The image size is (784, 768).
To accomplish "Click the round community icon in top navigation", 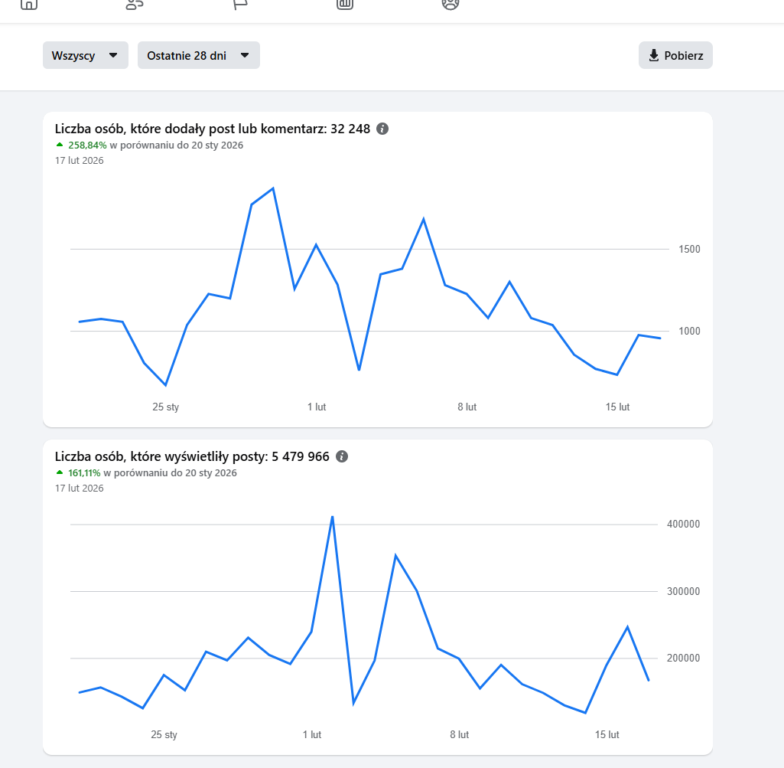I will [450, 3].
